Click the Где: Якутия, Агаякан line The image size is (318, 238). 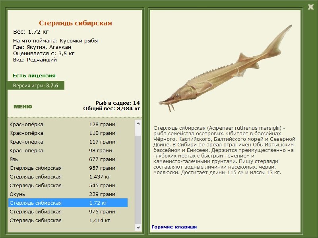tap(42, 47)
